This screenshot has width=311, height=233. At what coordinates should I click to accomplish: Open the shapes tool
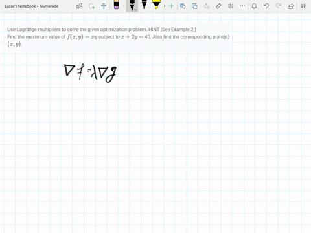click(x=183, y=6)
